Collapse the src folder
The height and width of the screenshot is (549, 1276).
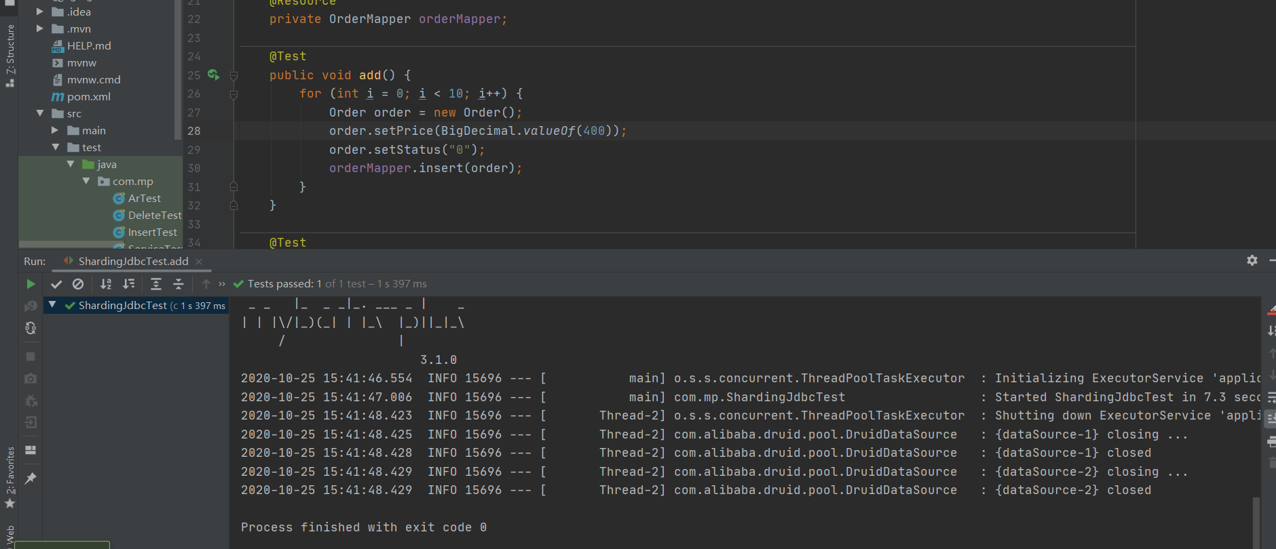40,113
